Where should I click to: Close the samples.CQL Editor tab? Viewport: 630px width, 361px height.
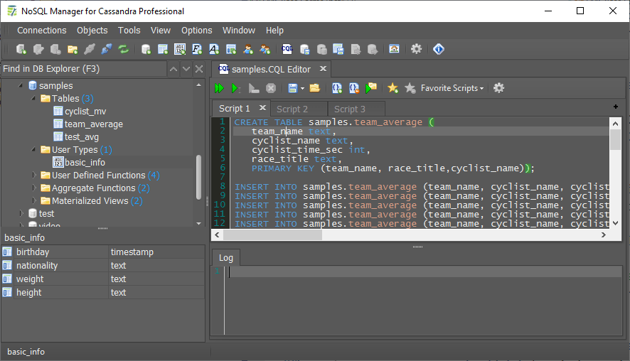[323, 69]
